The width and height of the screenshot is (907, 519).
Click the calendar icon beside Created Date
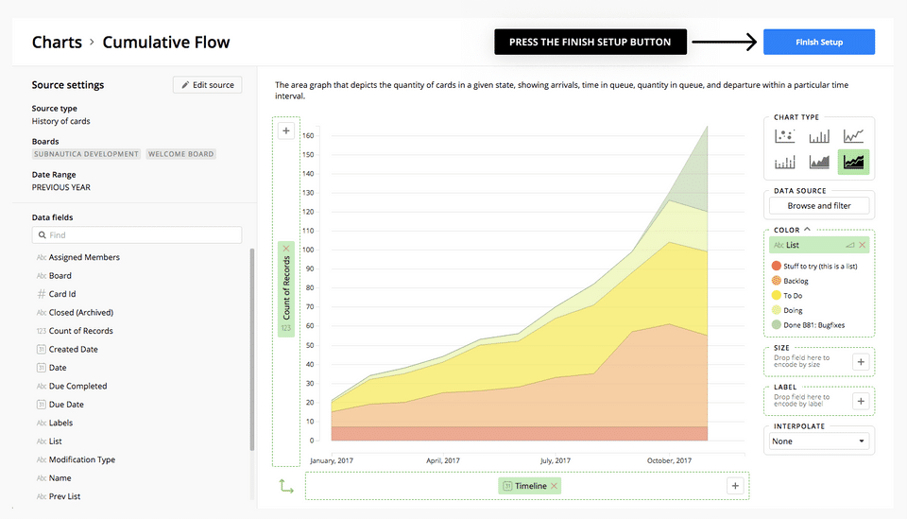41,350
